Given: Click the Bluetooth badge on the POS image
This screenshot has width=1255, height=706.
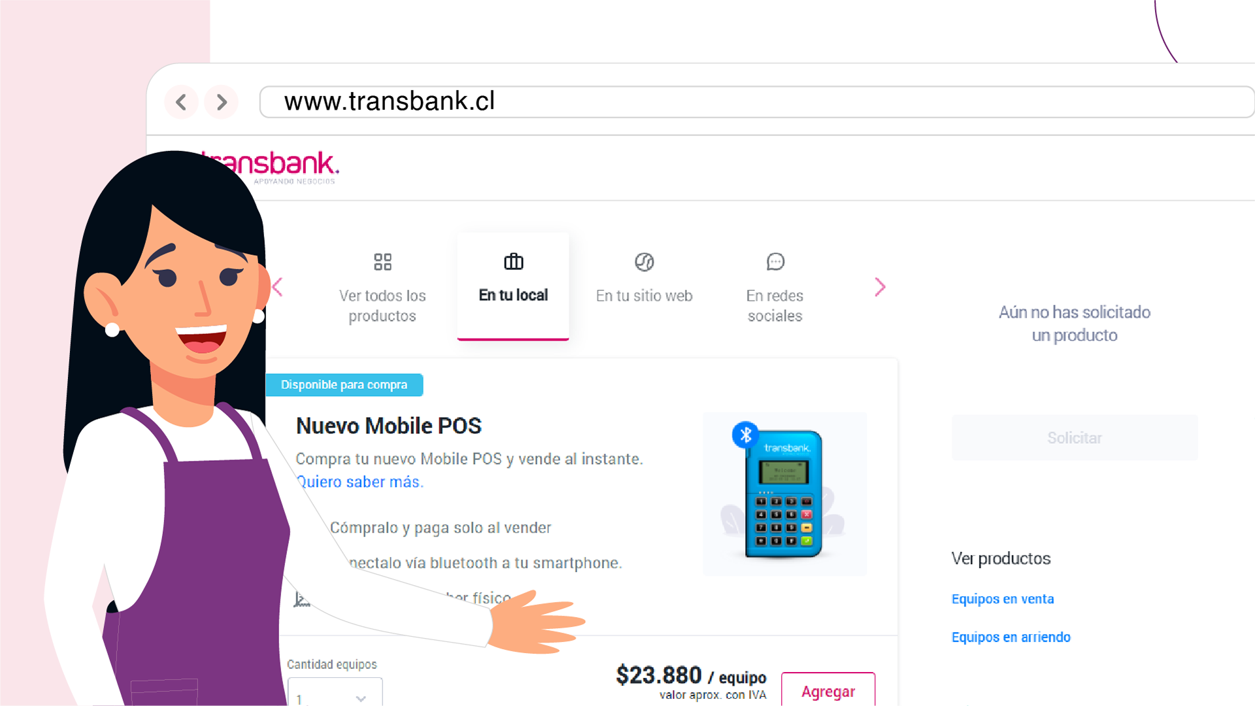Looking at the screenshot, I should click(x=746, y=435).
